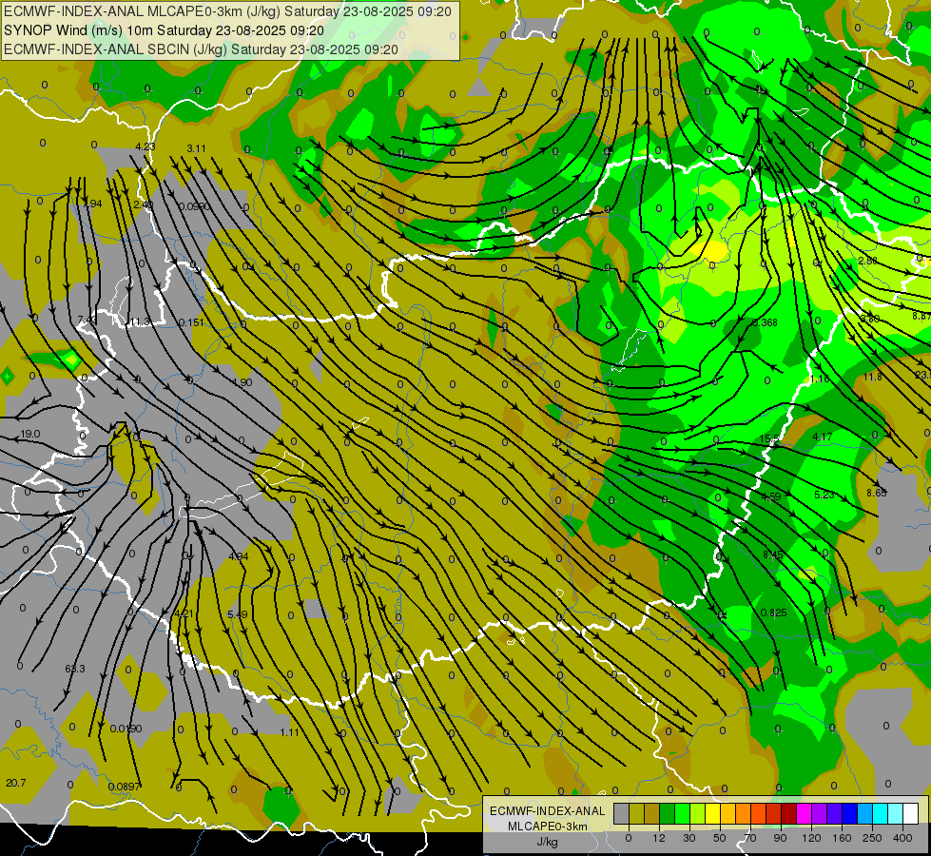931x856 pixels.
Task: Click the 19.0 value on the map
Action: click(x=30, y=435)
